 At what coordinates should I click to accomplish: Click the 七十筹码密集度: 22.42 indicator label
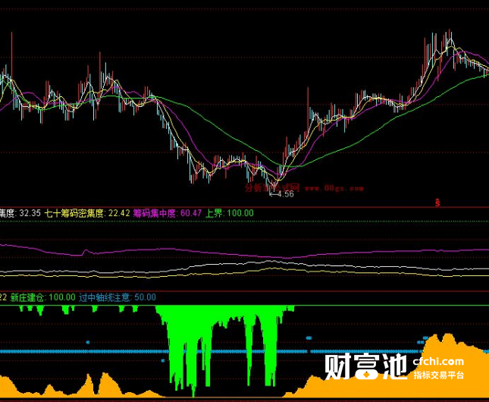[x=87, y=213]
